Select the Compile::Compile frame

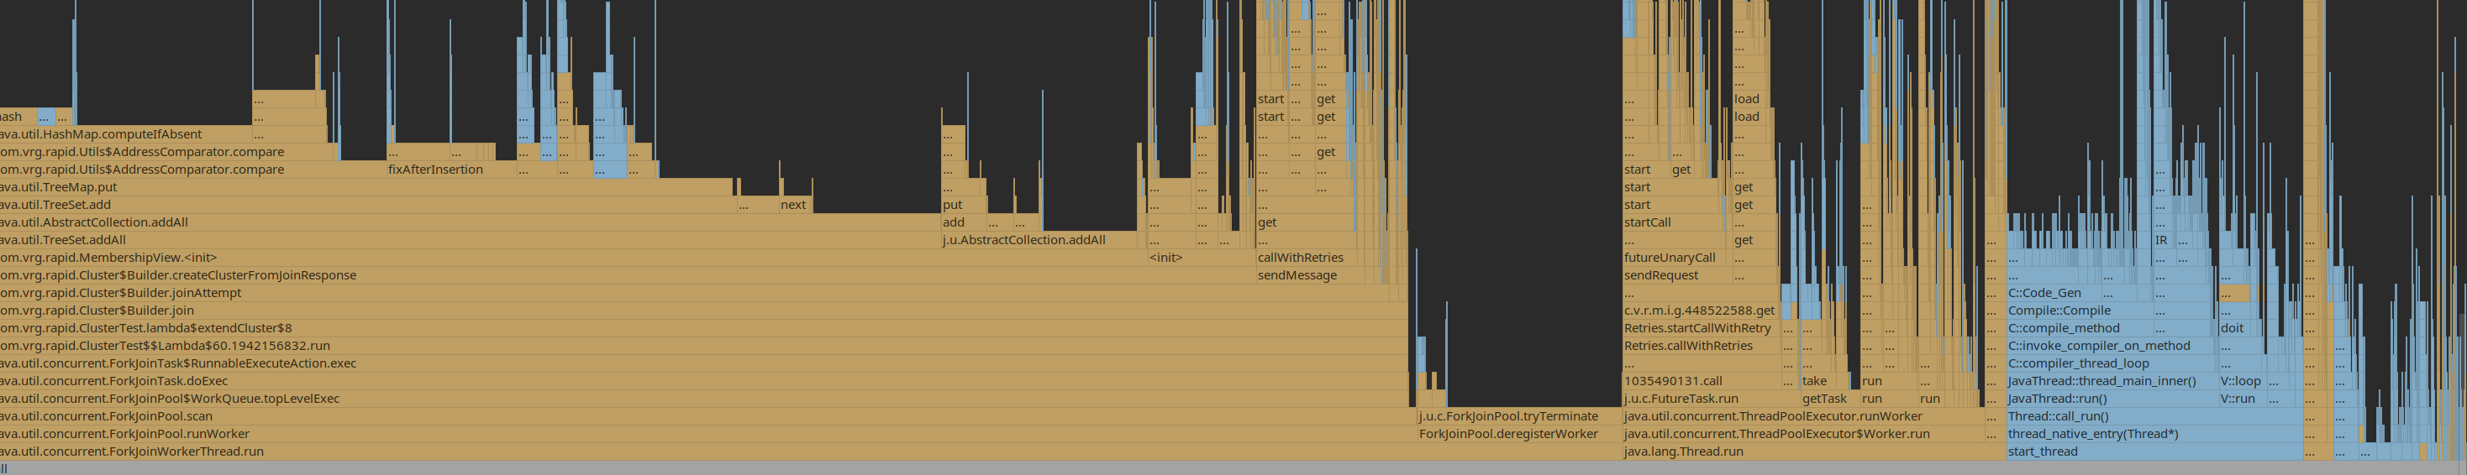2080,311
